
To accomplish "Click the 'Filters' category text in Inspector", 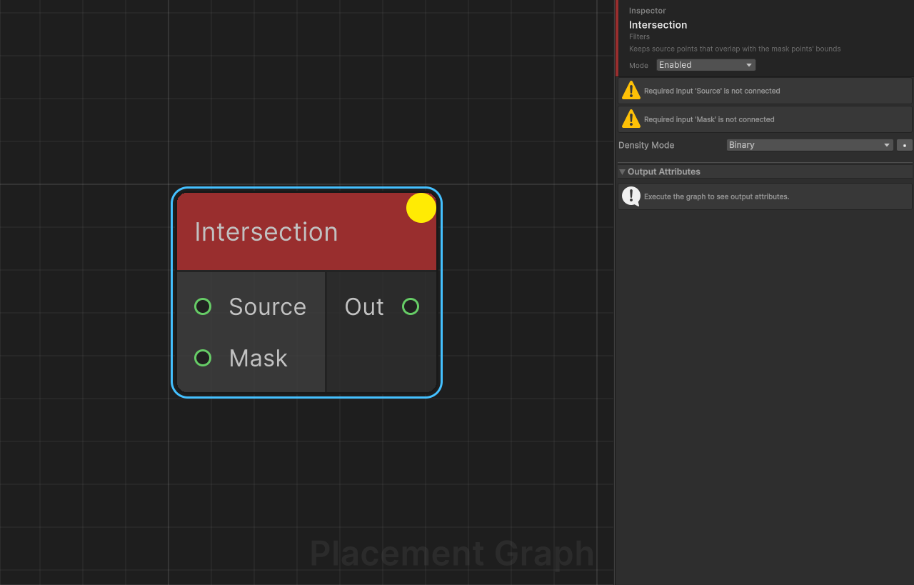I will coord(640,36).
